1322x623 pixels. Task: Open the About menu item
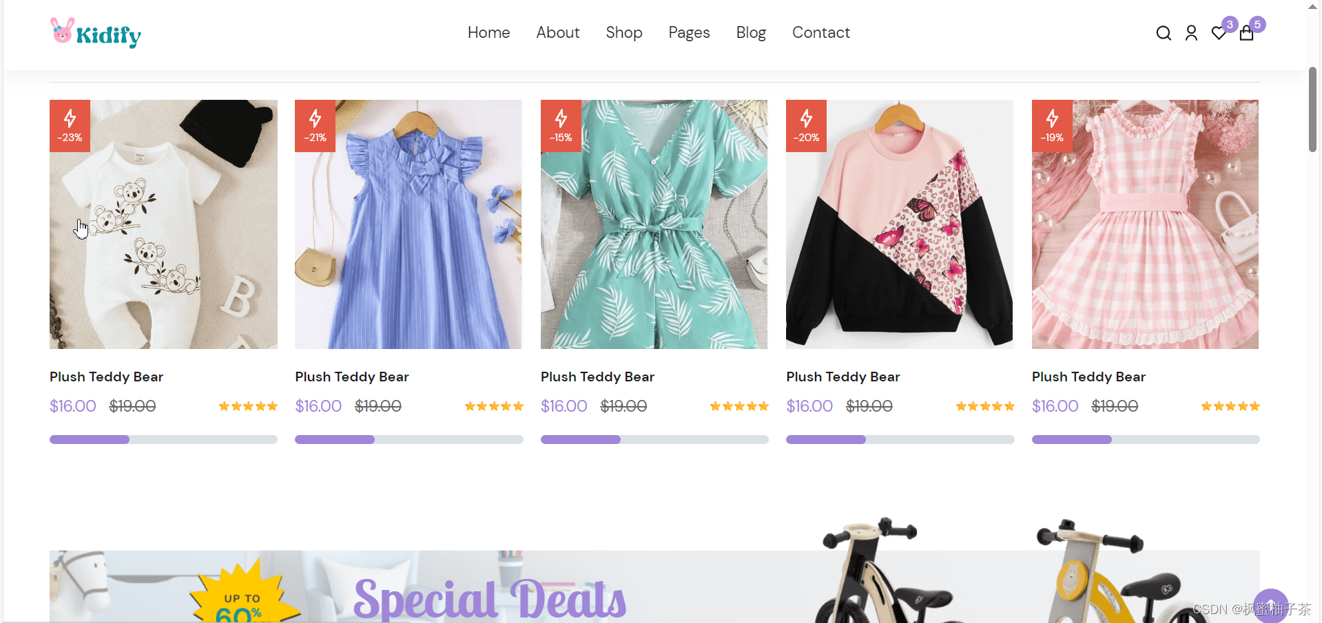558,32
